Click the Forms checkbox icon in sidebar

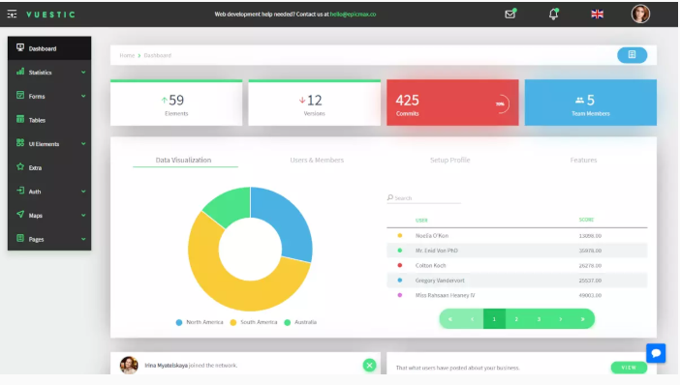coord(20,95)
